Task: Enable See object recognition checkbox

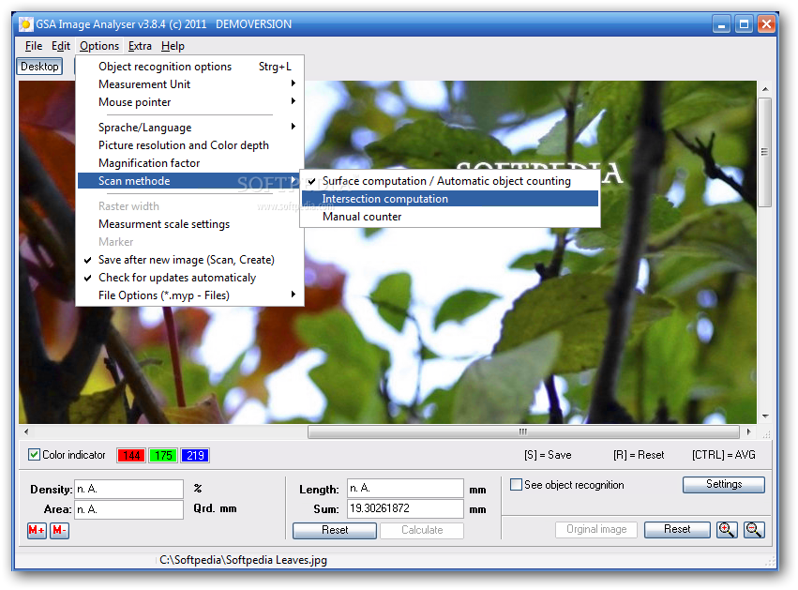Action: point(516,485)
